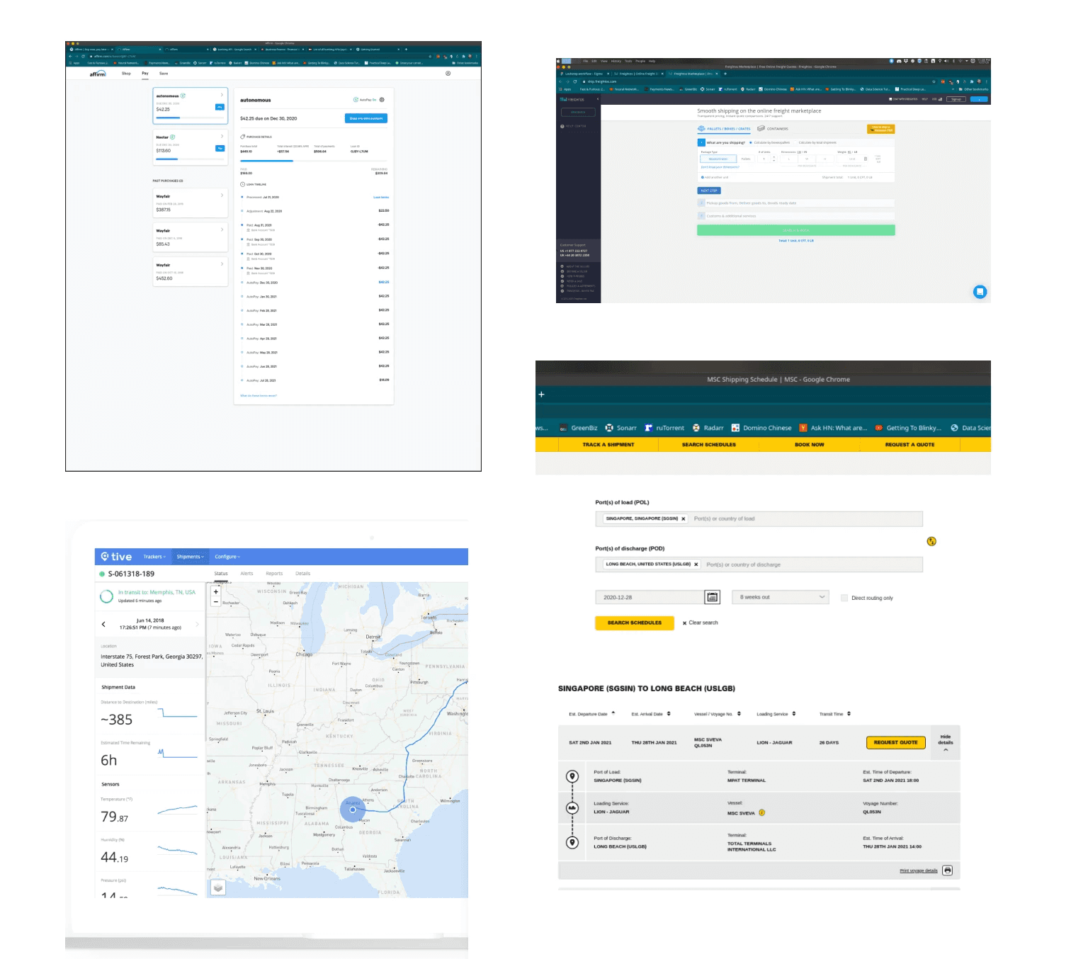Switch to the Reports tab in tive

click(274, 574)
